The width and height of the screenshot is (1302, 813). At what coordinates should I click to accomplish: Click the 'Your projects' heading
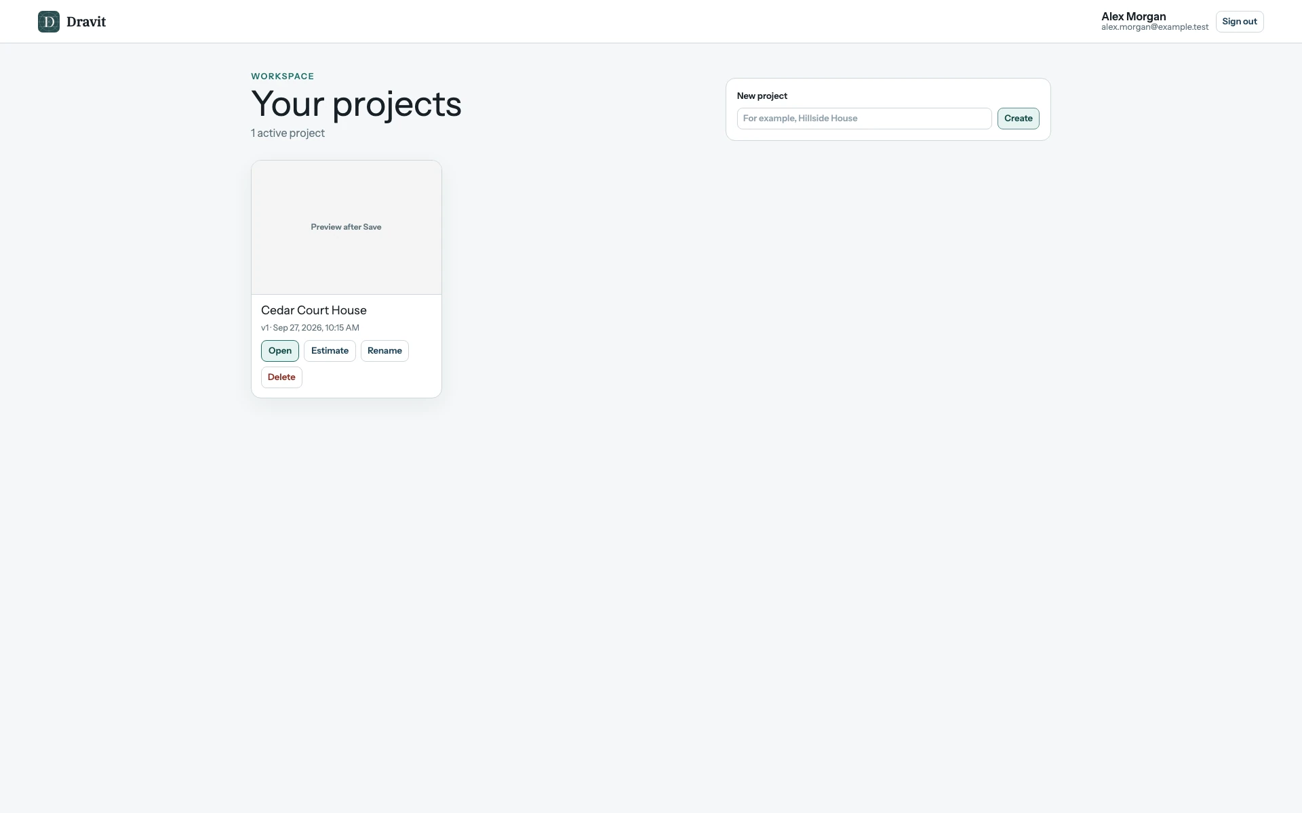[x=356, y=104]
